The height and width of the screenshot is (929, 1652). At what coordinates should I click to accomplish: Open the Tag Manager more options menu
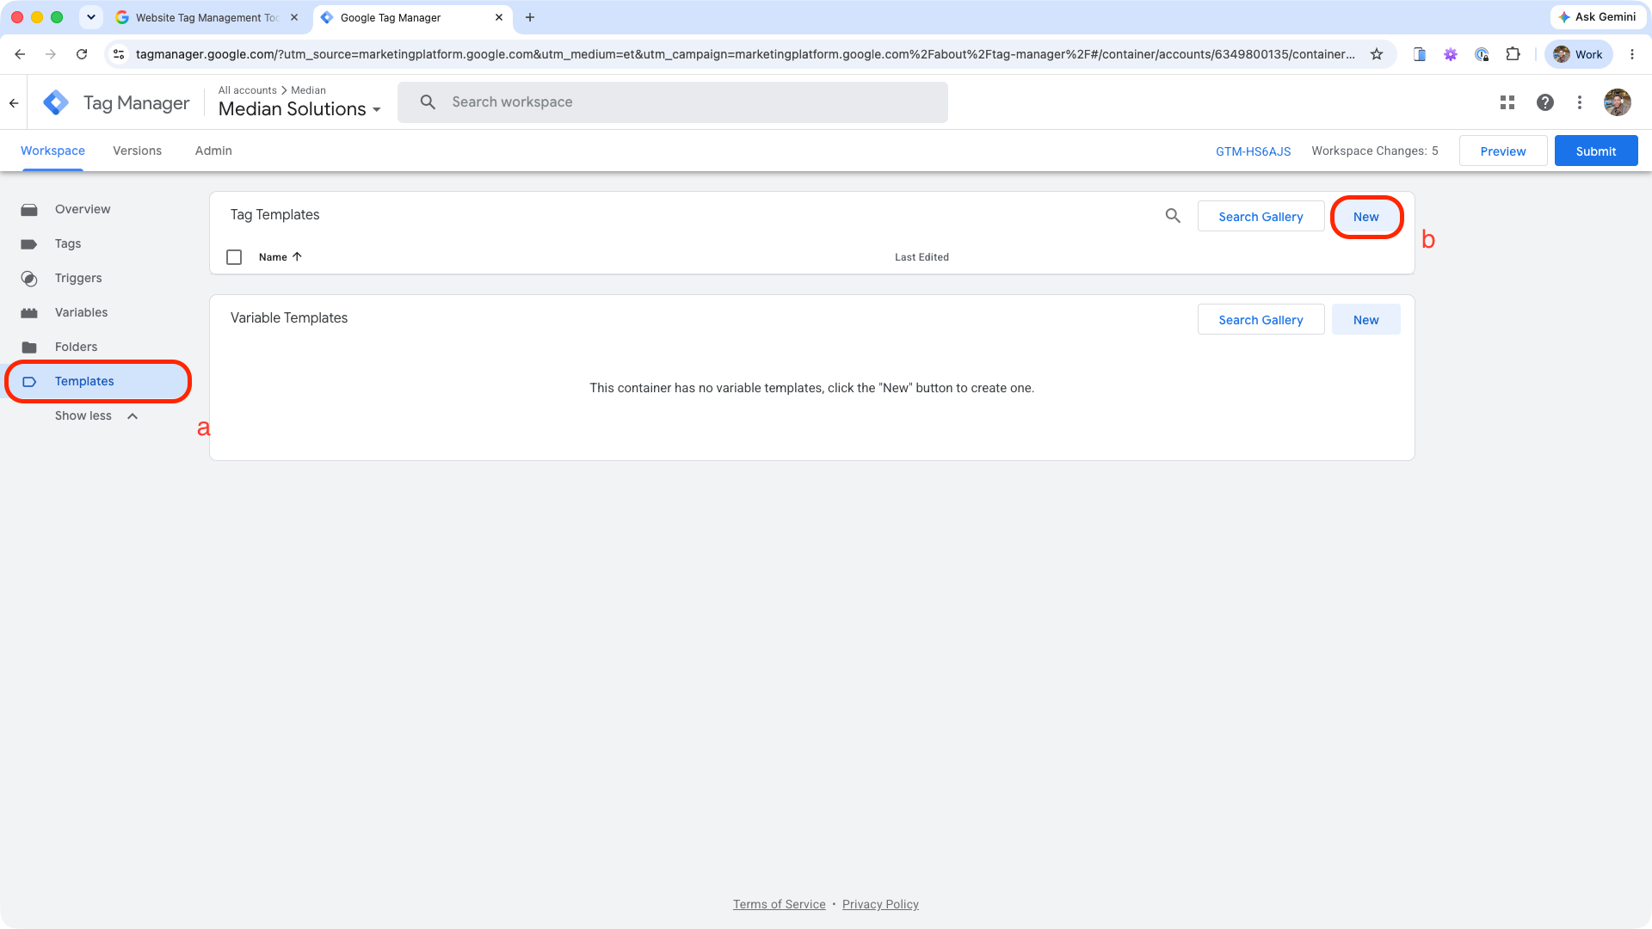coord(1580,102)
